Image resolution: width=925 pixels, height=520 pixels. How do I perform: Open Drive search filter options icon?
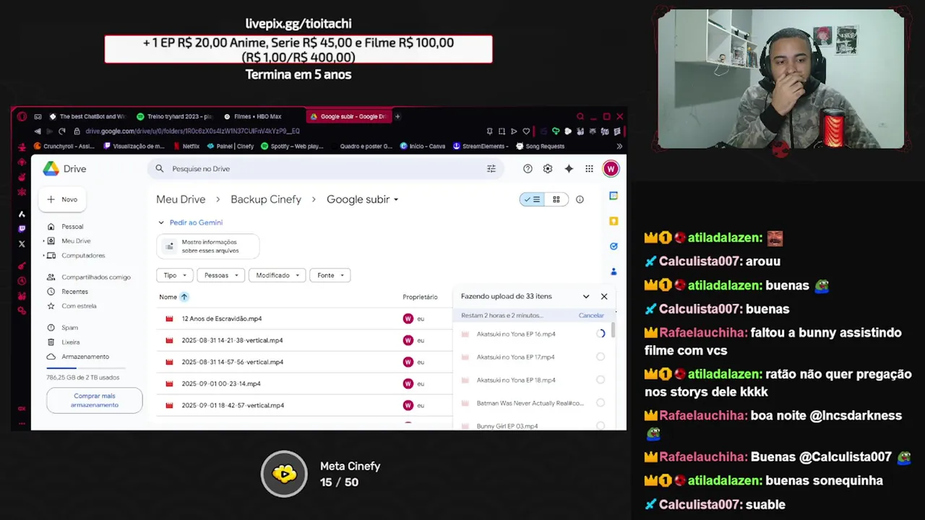point(491,168)
